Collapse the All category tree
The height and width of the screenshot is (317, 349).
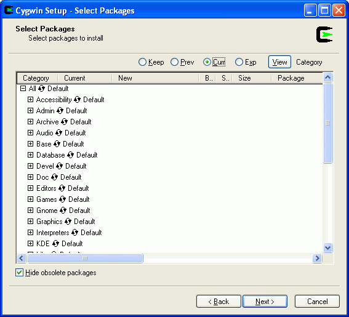pos(23,89)
